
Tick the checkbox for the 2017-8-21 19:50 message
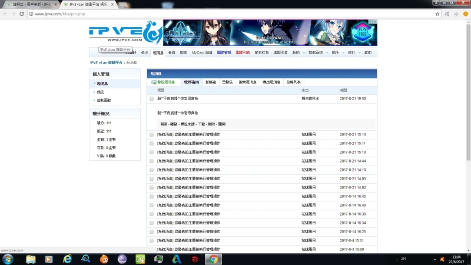click(x=152, y=99)
